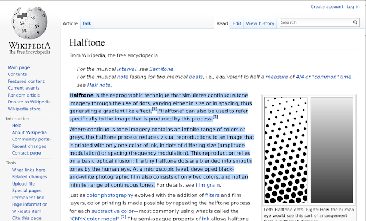Click the Create account link
The height and width of the screenshot is (221, 366).
tap(327, 6)
